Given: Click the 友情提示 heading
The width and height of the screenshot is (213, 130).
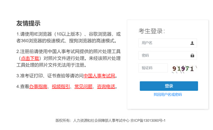Looking at the screenshot, I should point(28,23).
